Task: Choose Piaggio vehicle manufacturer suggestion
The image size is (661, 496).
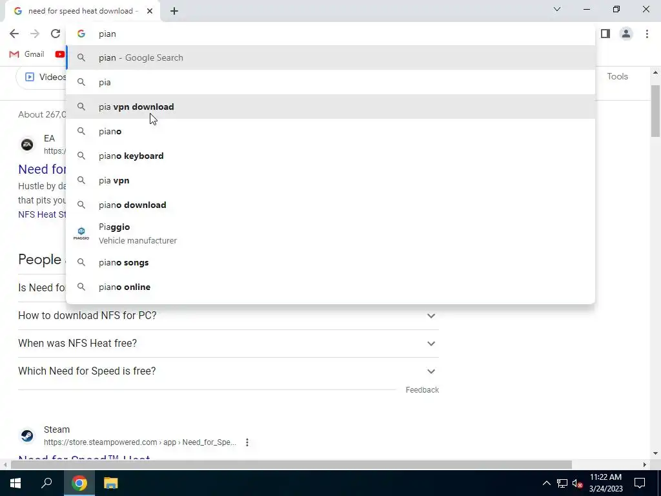Action: pyautogui.click(x=330, y=234)
